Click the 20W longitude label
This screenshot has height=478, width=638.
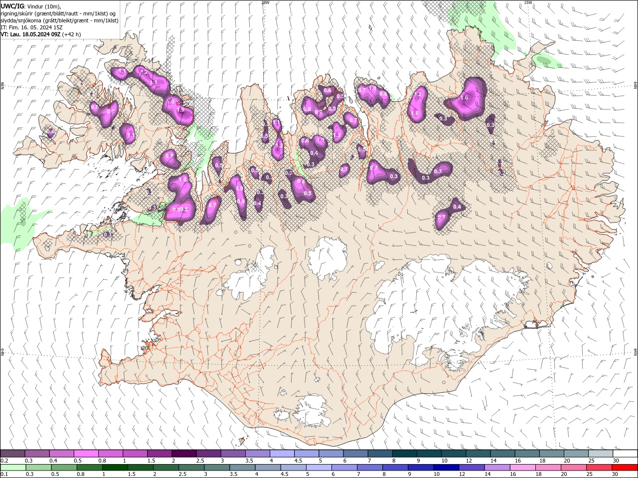[265, 2]
